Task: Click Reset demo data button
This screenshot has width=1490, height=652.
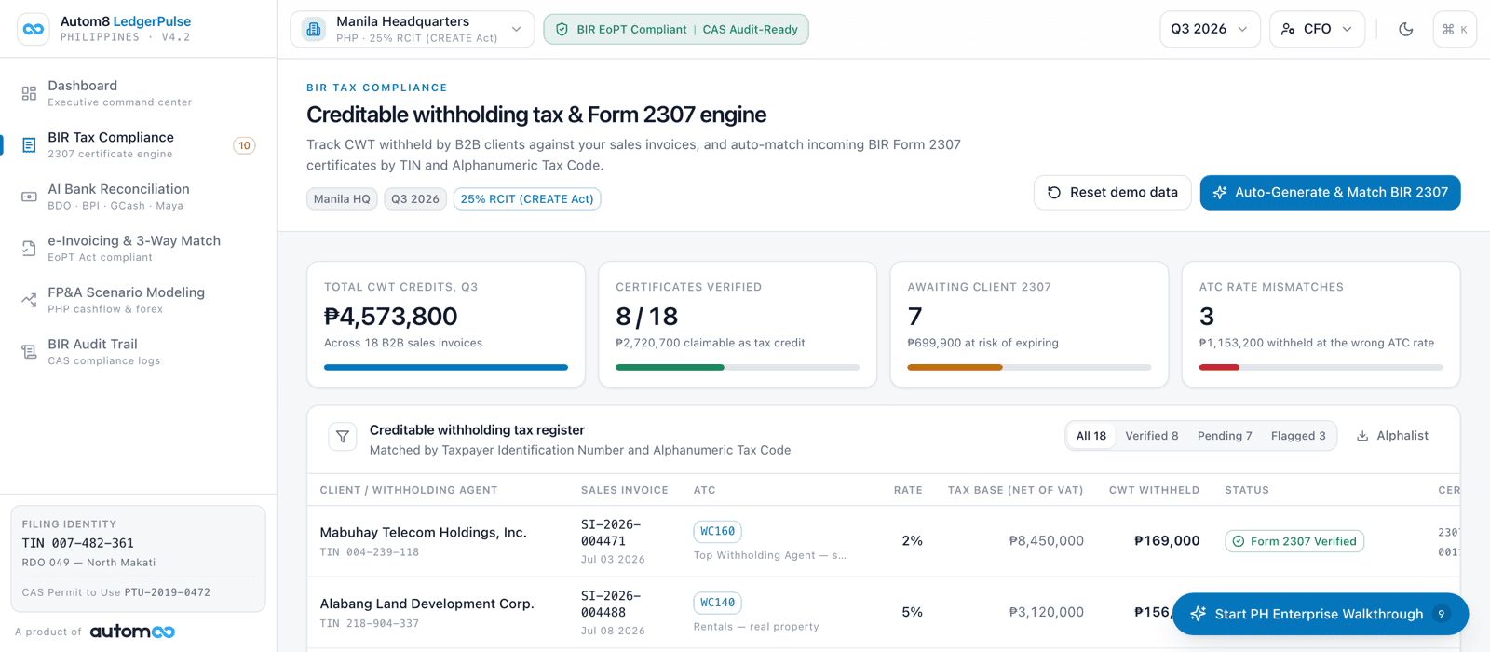Action: (x=1113, y=193)
